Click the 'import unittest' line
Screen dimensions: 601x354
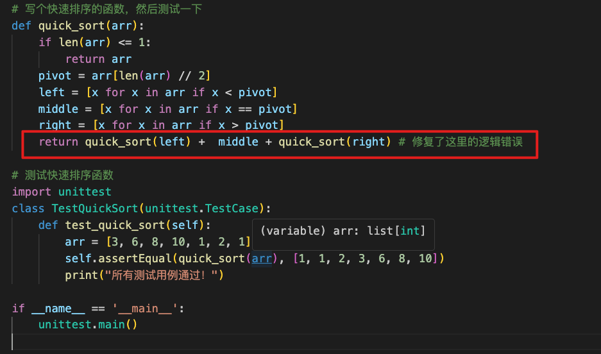click(x=62, y=192)
